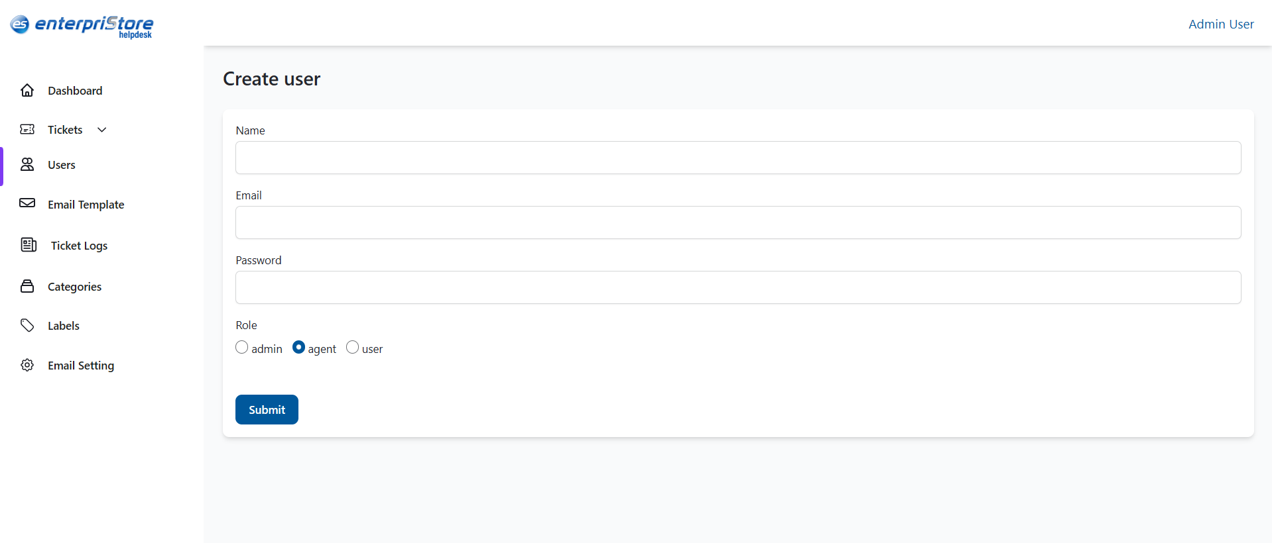Click the Labels tag icon
The image size is (1272, 543).
click(x=27, y=325)
